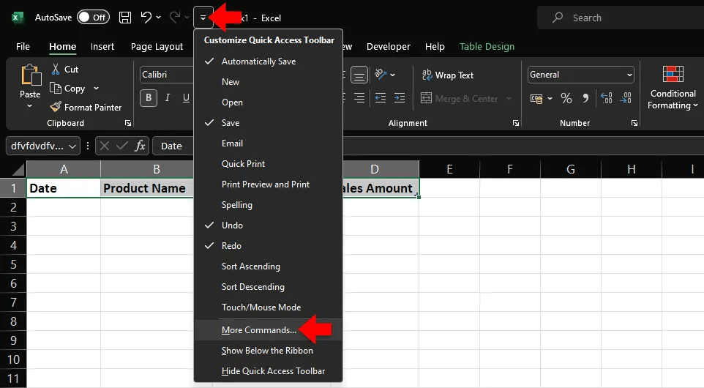
Task: Switch to the Developer tab
Action: [x=389, y=46]
